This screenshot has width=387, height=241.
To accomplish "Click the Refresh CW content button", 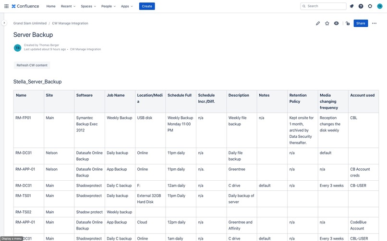I will point(32,65).
